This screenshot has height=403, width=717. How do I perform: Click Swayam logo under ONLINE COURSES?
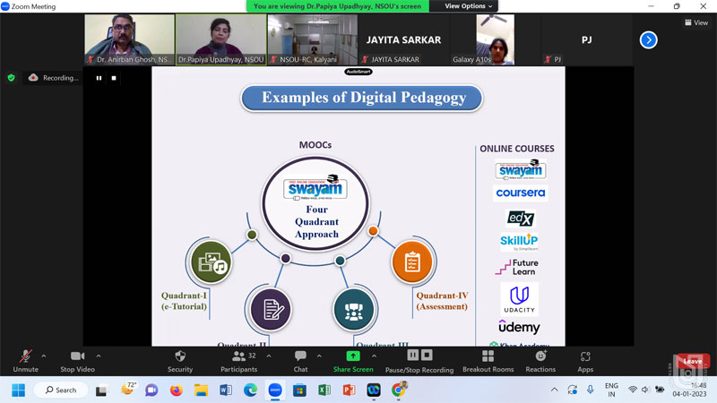[521, 169]
